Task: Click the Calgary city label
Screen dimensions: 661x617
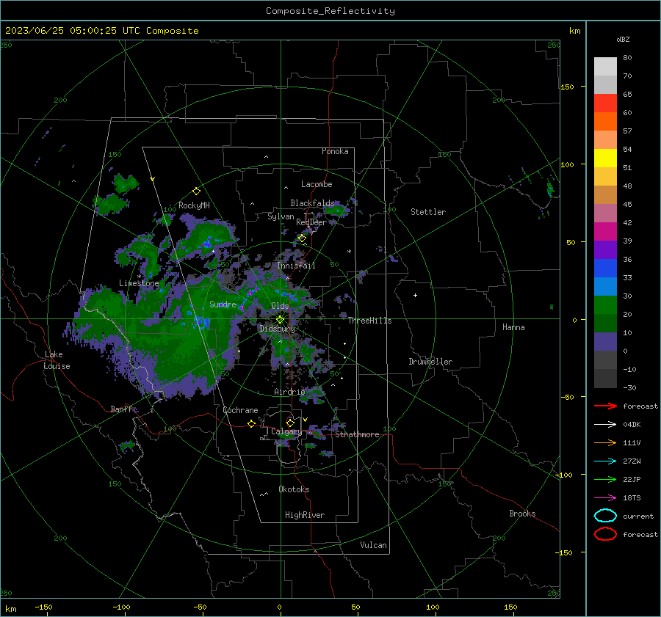Action: [286, 431]
